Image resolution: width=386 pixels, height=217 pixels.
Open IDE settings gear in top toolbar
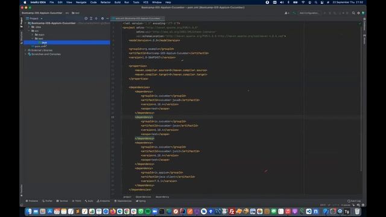(x=358, y=13)
